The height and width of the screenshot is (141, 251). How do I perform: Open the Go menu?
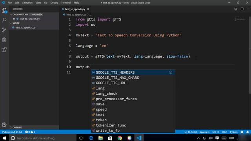(x=45, y=3)
